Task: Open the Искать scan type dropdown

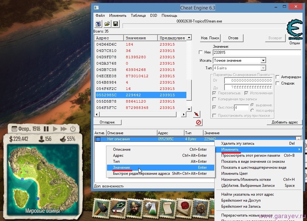Action: click(263, 60)
